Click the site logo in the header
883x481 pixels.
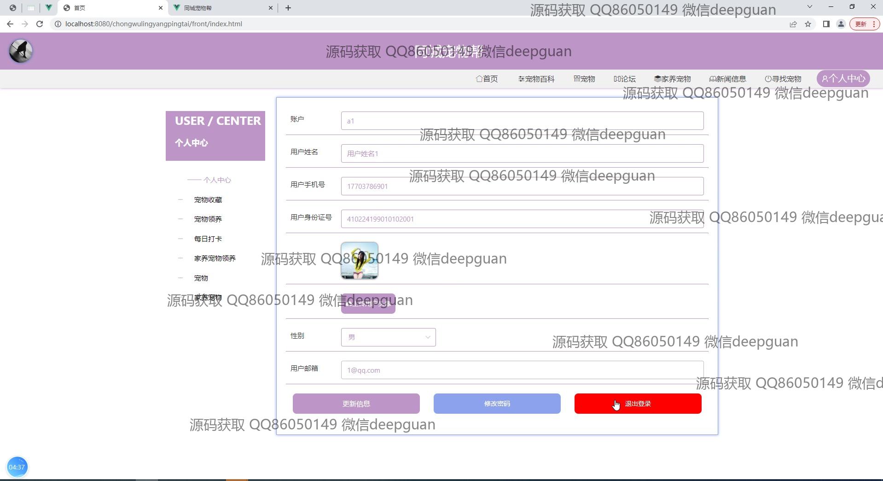[x=21, y=51]
